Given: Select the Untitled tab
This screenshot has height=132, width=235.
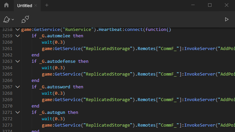Looking at the screenshot, I should [x=25, y=6].
